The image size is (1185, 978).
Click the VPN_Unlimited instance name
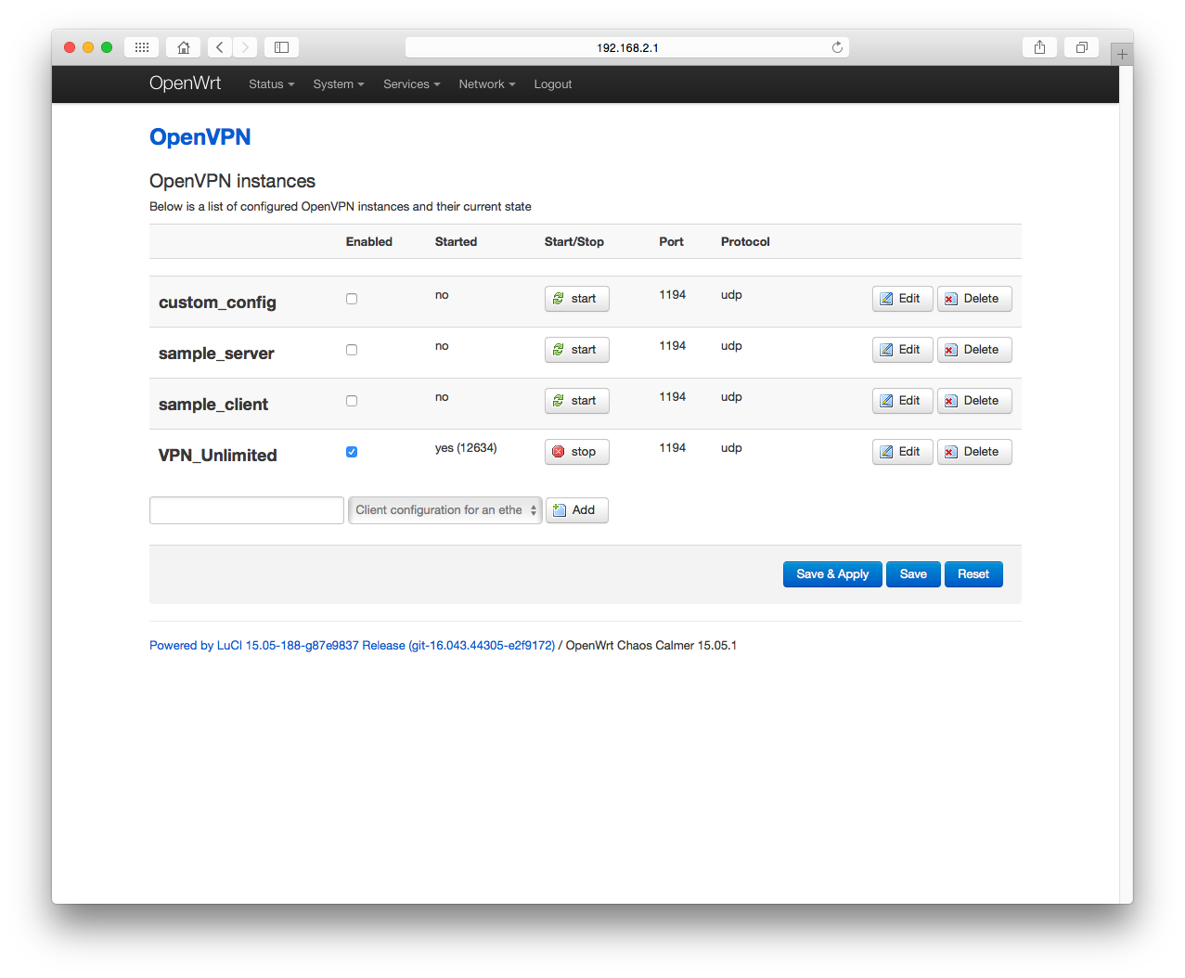click(x=217, y=456)
